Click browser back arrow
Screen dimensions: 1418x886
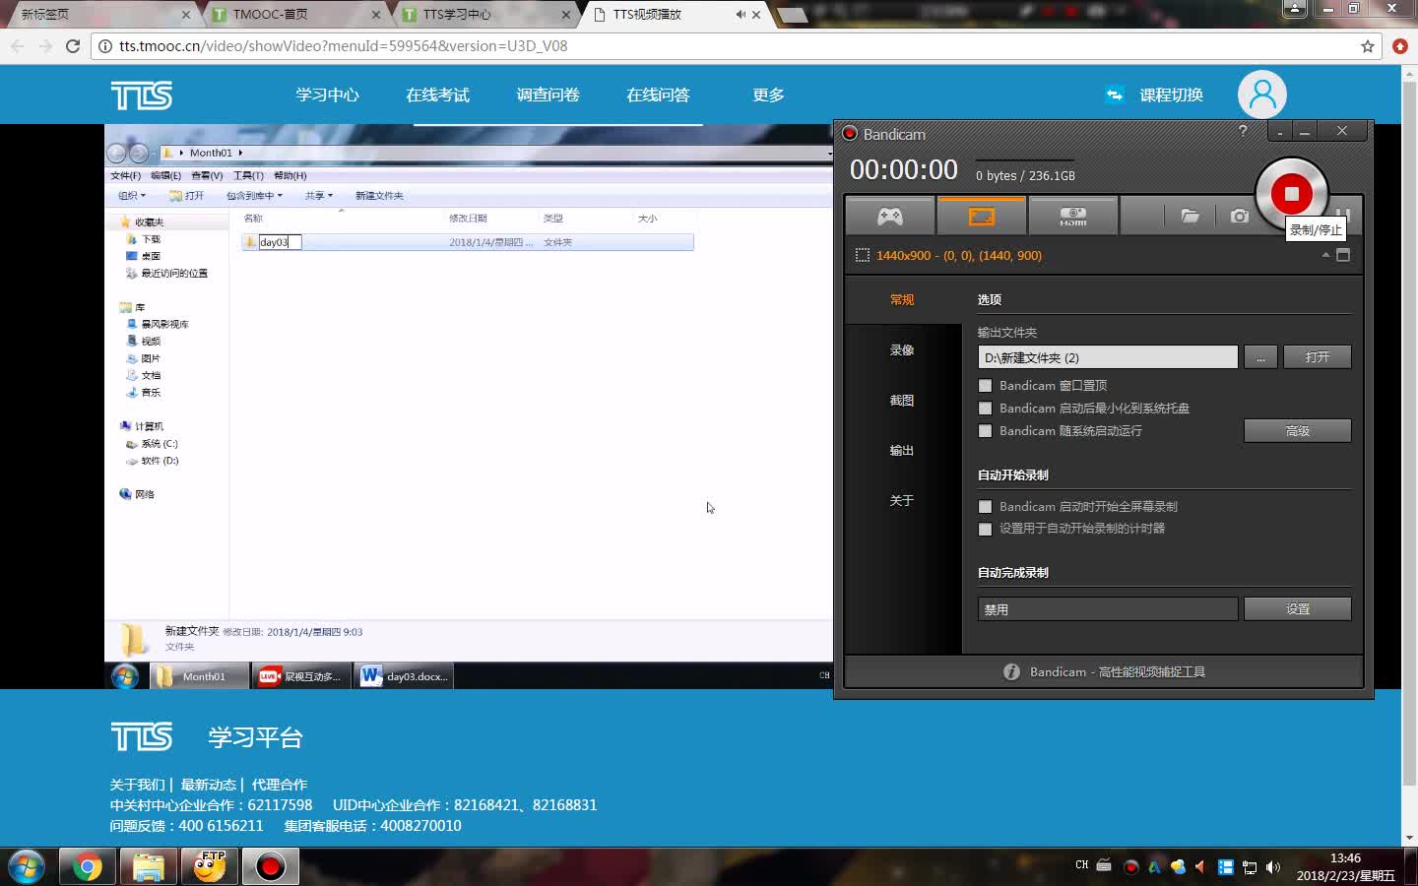pyautogui.click(x=17, y=46)
